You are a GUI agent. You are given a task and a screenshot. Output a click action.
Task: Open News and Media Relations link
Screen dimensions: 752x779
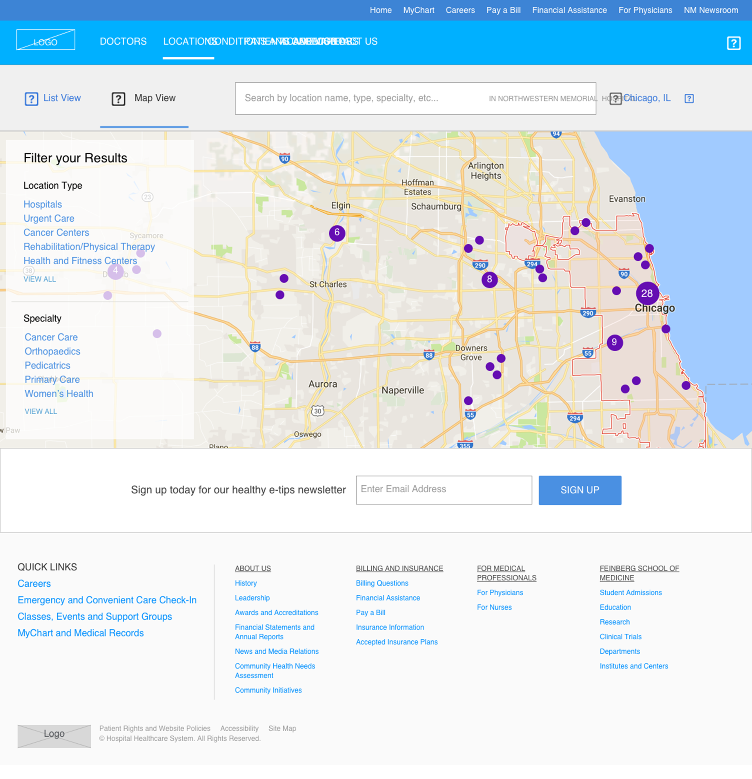[x=277, y=651]
